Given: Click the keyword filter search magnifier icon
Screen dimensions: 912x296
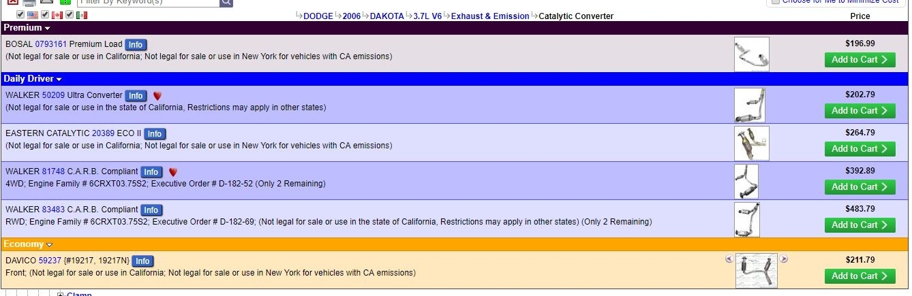Looking at the screenshot, I should [226, 3].
